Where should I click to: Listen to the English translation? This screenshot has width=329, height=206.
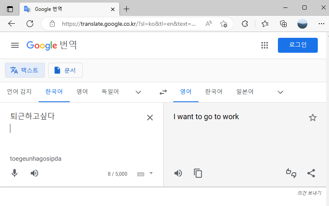pyautogui.click(x=178, y=173)
